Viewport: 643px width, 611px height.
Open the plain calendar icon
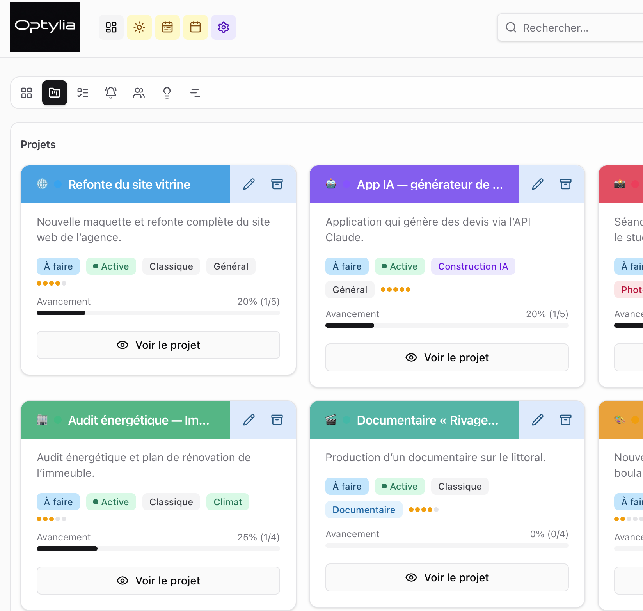pos(195,27)
